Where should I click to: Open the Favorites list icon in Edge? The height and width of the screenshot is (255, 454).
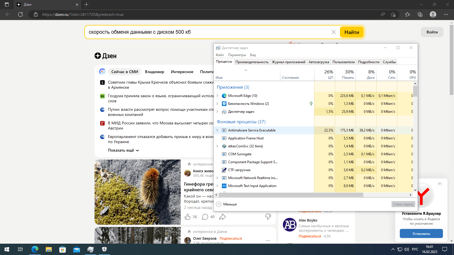click(407, 14)
